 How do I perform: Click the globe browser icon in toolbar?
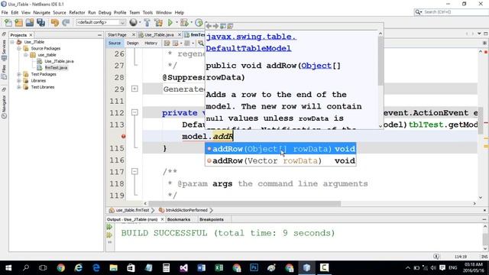pyautogui.click(x=134, y=22)
